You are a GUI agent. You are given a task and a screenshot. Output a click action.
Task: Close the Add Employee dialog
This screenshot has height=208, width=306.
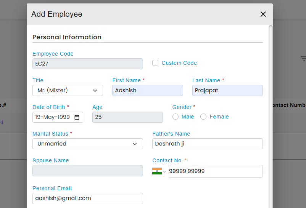tap(263, 14)
